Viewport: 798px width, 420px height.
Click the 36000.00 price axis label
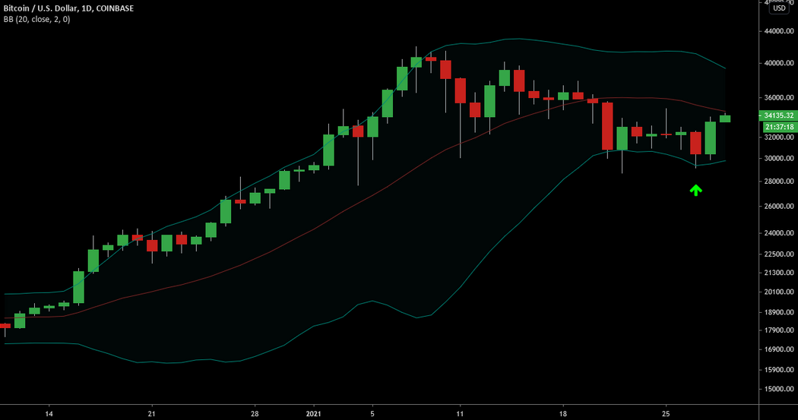click(779, 97)
